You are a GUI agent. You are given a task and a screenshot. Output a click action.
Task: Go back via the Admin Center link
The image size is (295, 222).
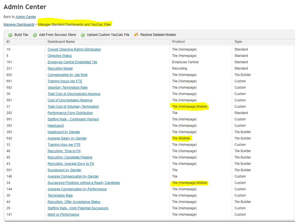(25, 17)
